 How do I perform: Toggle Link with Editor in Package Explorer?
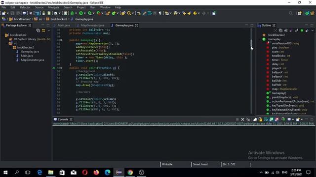(43, 30)
